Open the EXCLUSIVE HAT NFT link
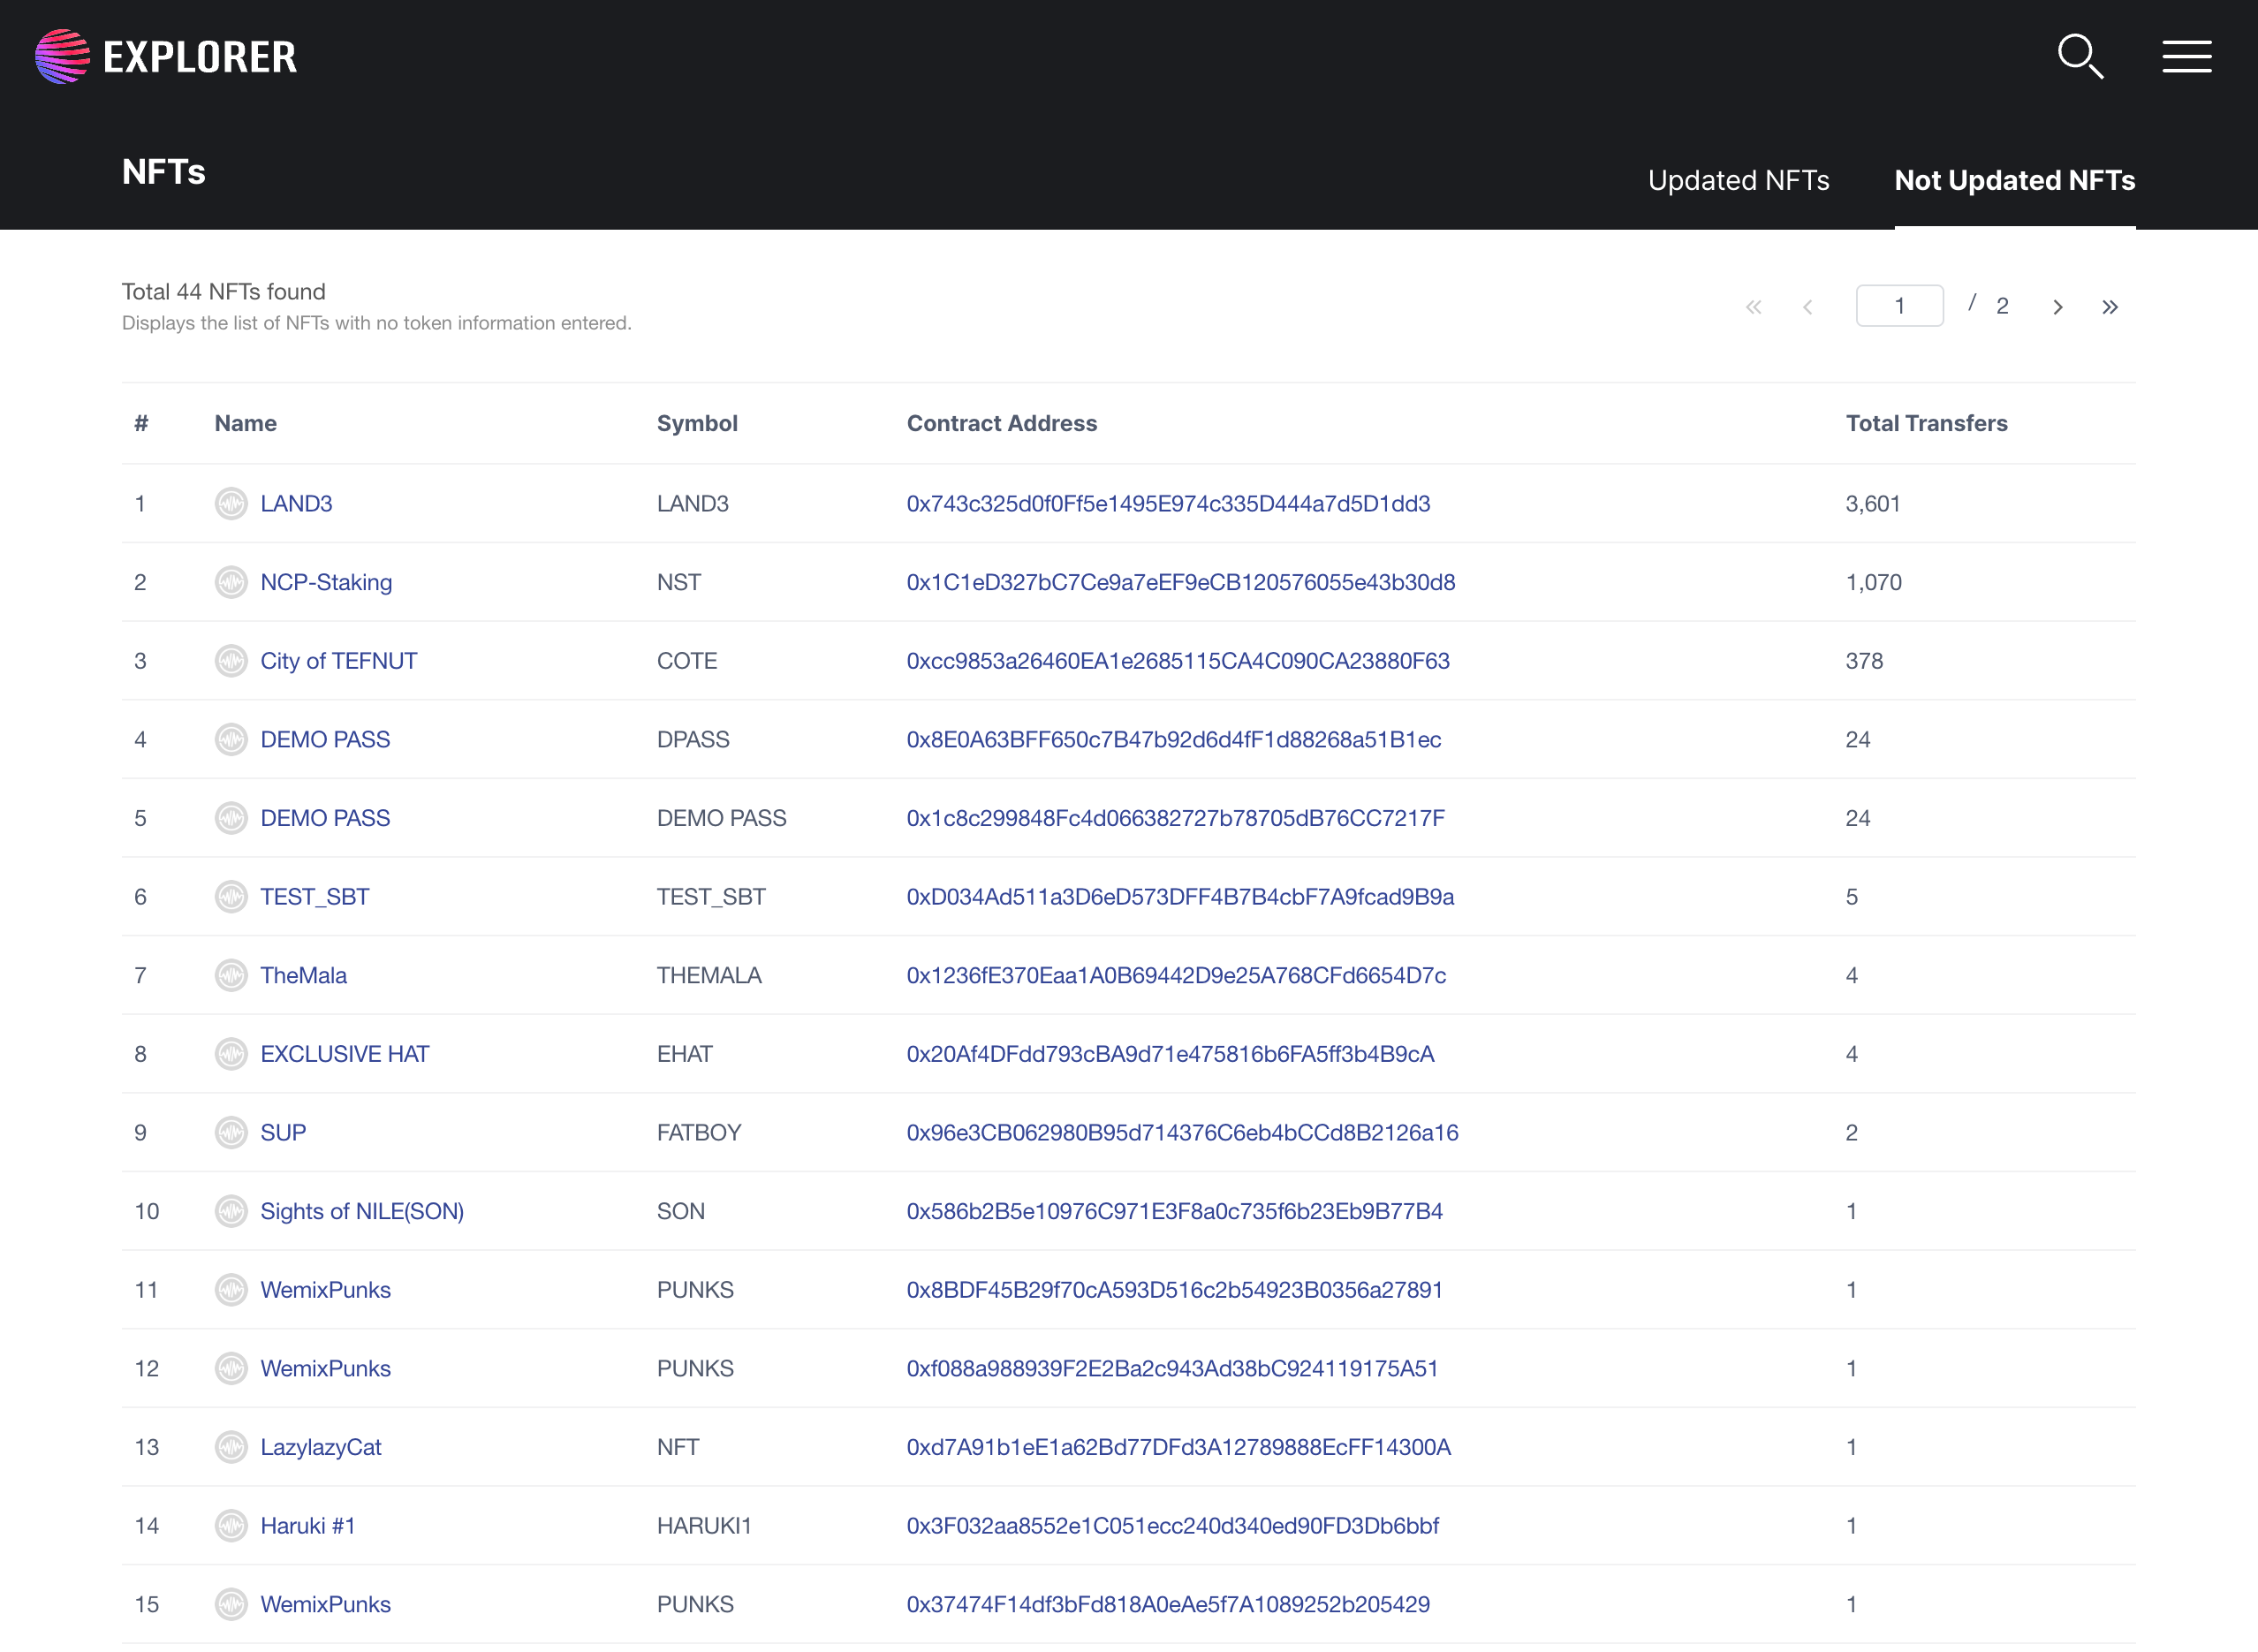2258x1652 pixels. [x=344, y=1054]
